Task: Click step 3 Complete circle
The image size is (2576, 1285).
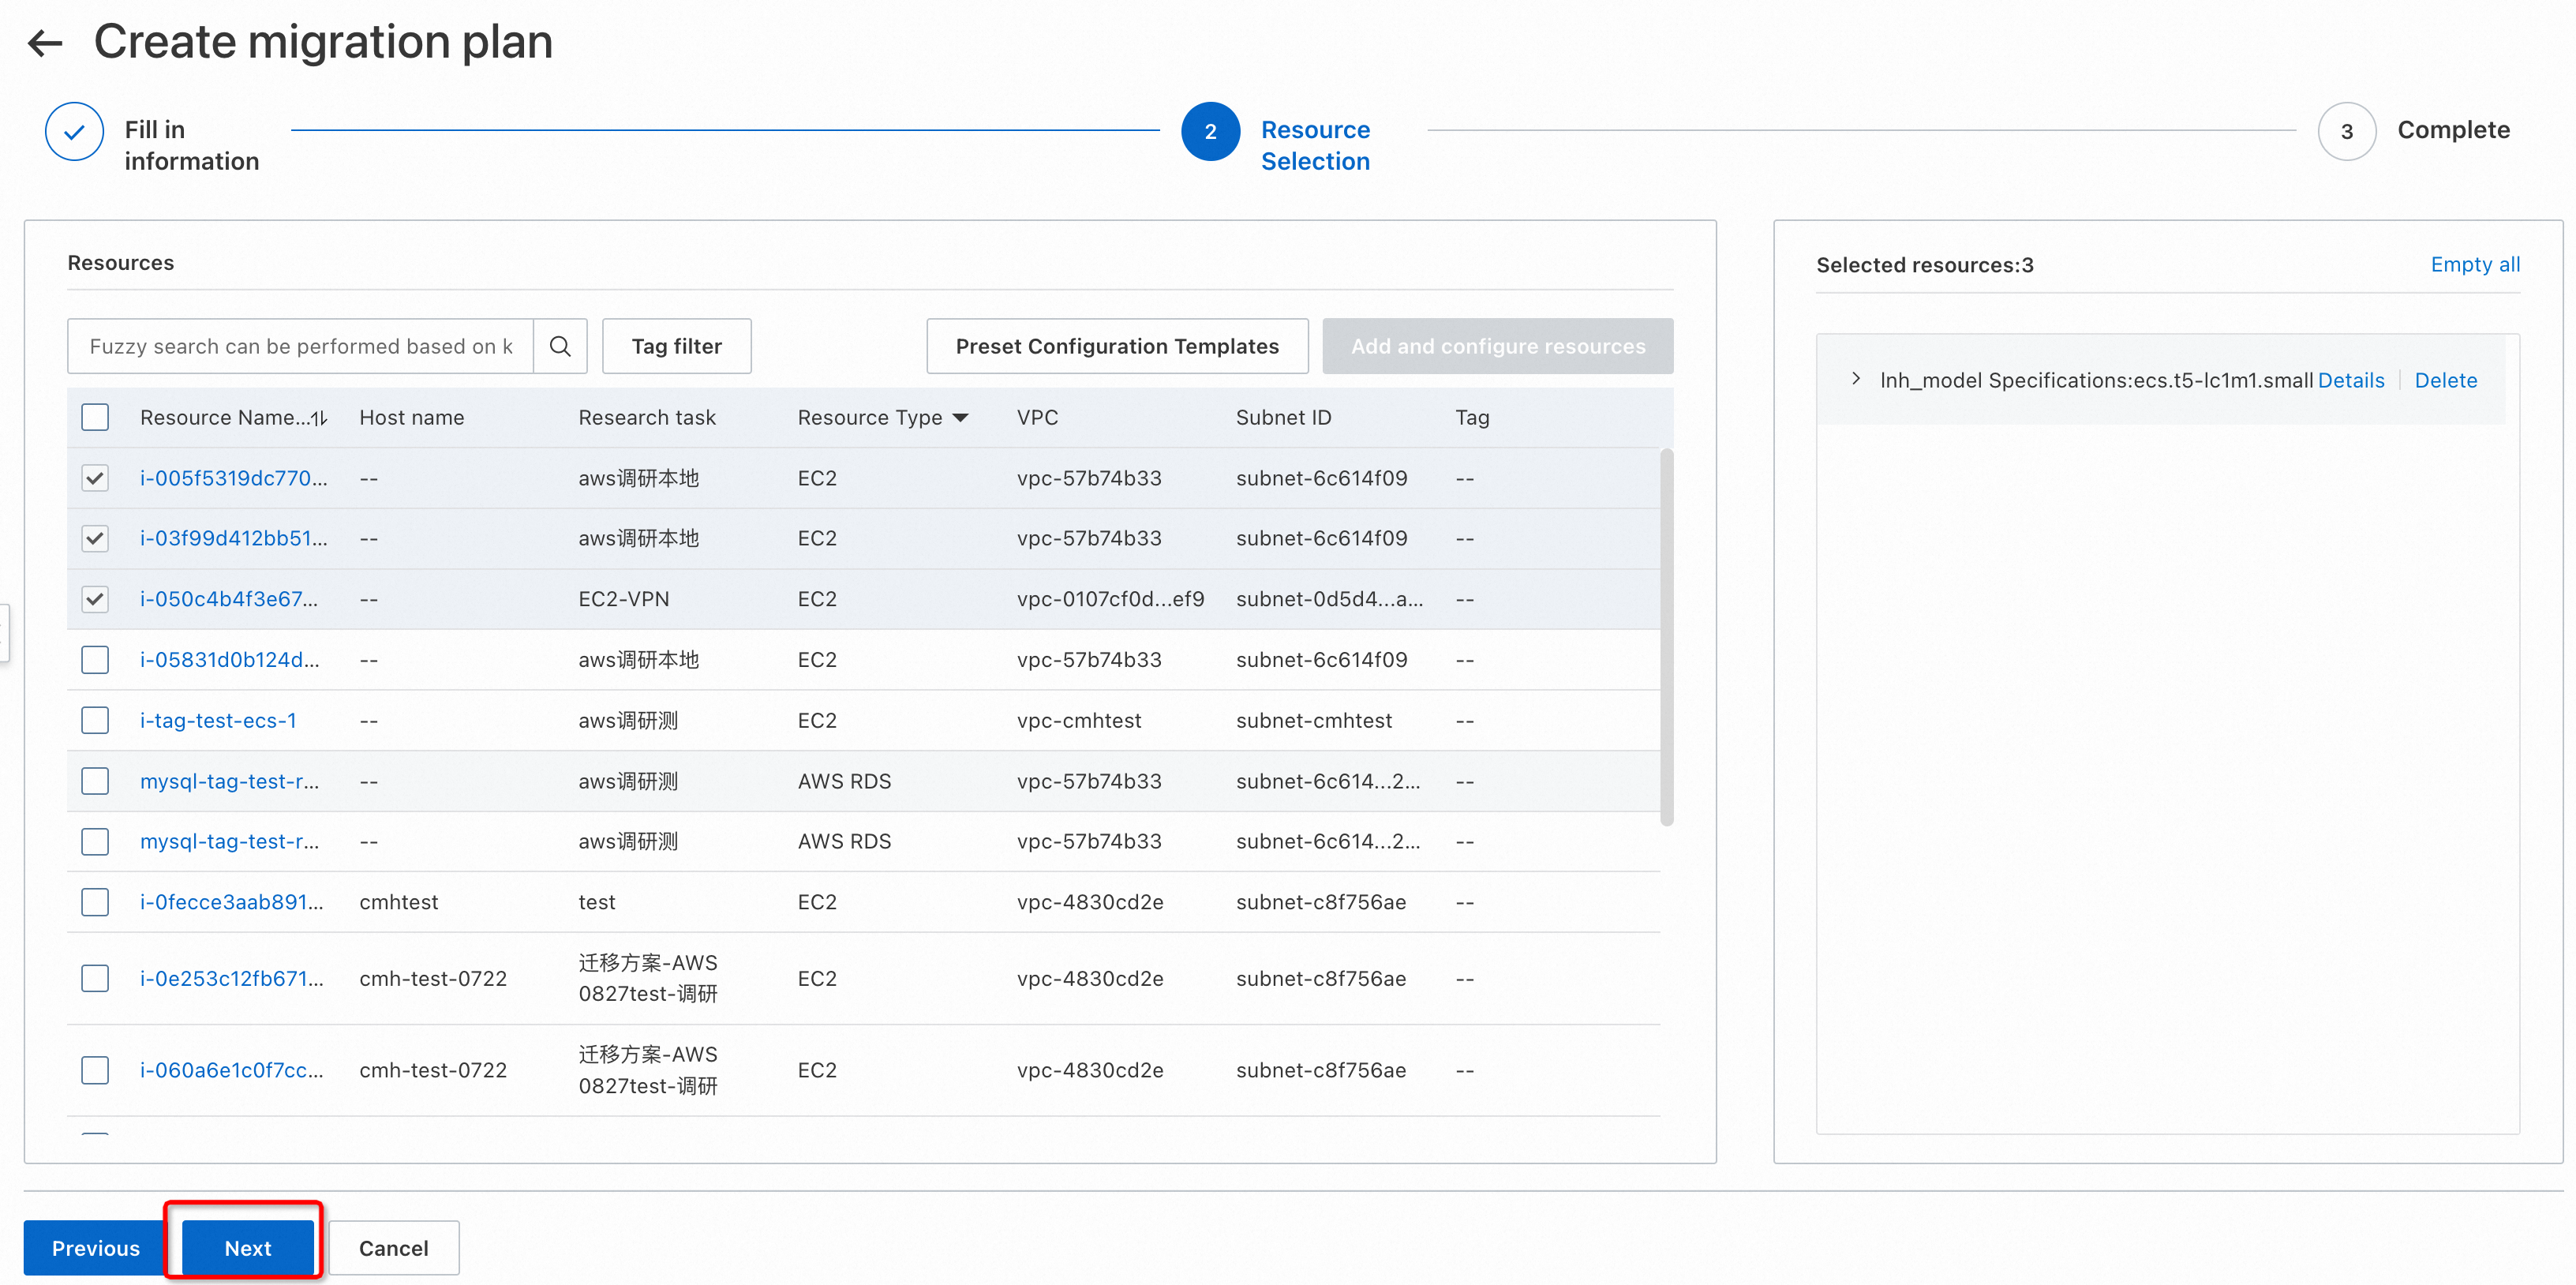Action: pos(2346,131)
